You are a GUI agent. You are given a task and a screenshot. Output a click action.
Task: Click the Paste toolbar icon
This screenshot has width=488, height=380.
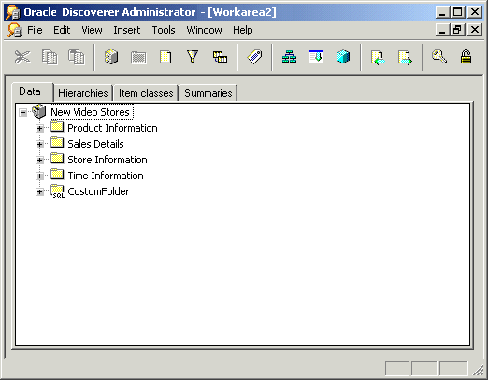click(77, 57)
